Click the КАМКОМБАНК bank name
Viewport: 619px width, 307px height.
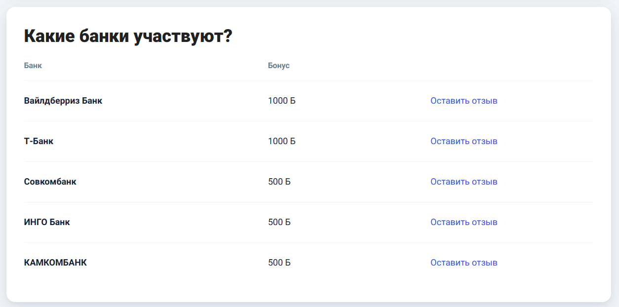click(x=55, y=263)
